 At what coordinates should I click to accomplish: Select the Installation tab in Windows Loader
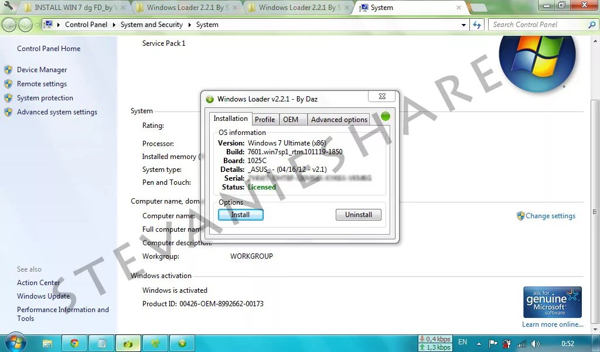pos(230,119)
